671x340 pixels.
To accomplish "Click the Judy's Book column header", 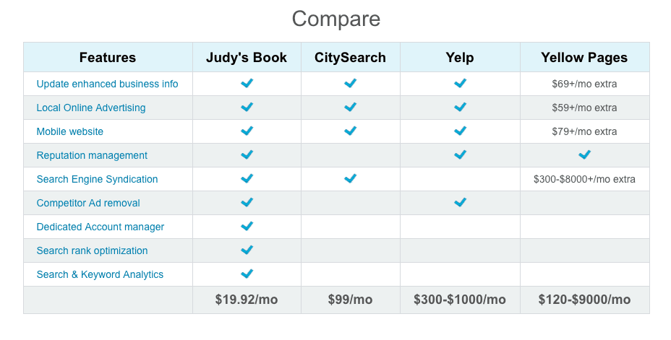I will tap(247, 57).
